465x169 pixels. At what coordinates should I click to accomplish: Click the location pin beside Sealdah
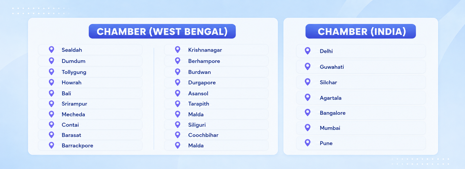click(x=51, y=50)
